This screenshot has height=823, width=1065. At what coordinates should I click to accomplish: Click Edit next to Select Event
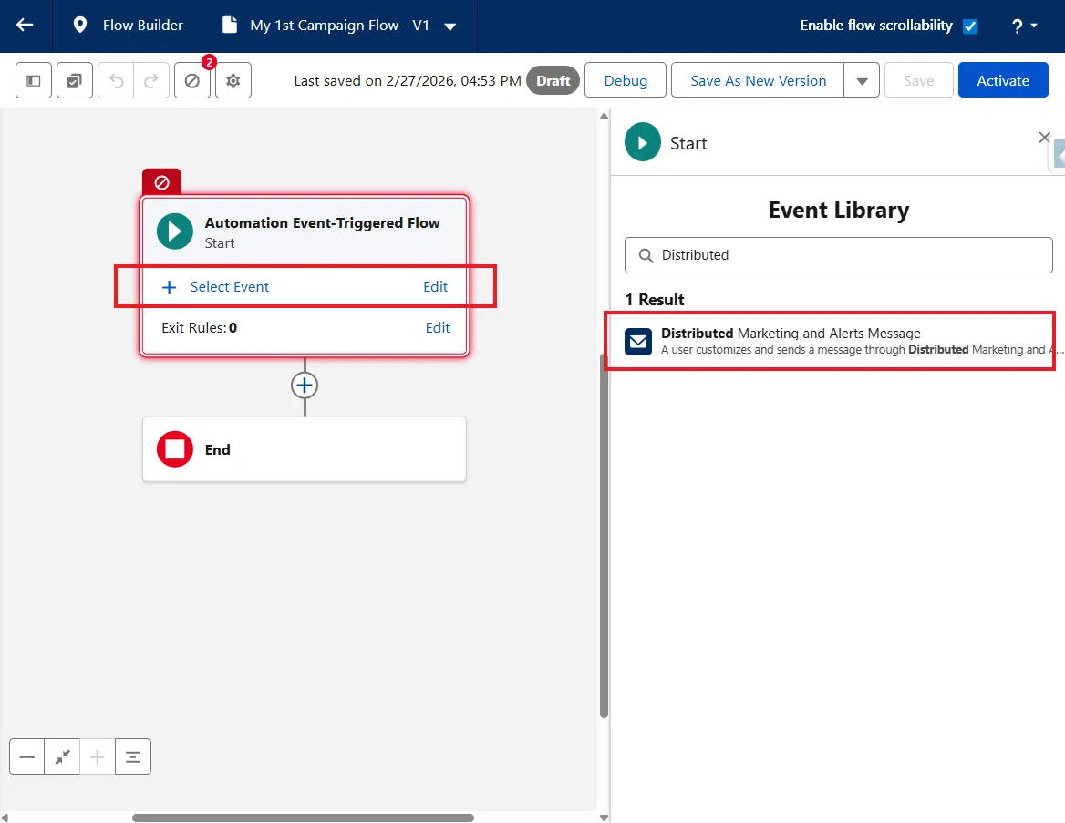[x=435, y=287]
